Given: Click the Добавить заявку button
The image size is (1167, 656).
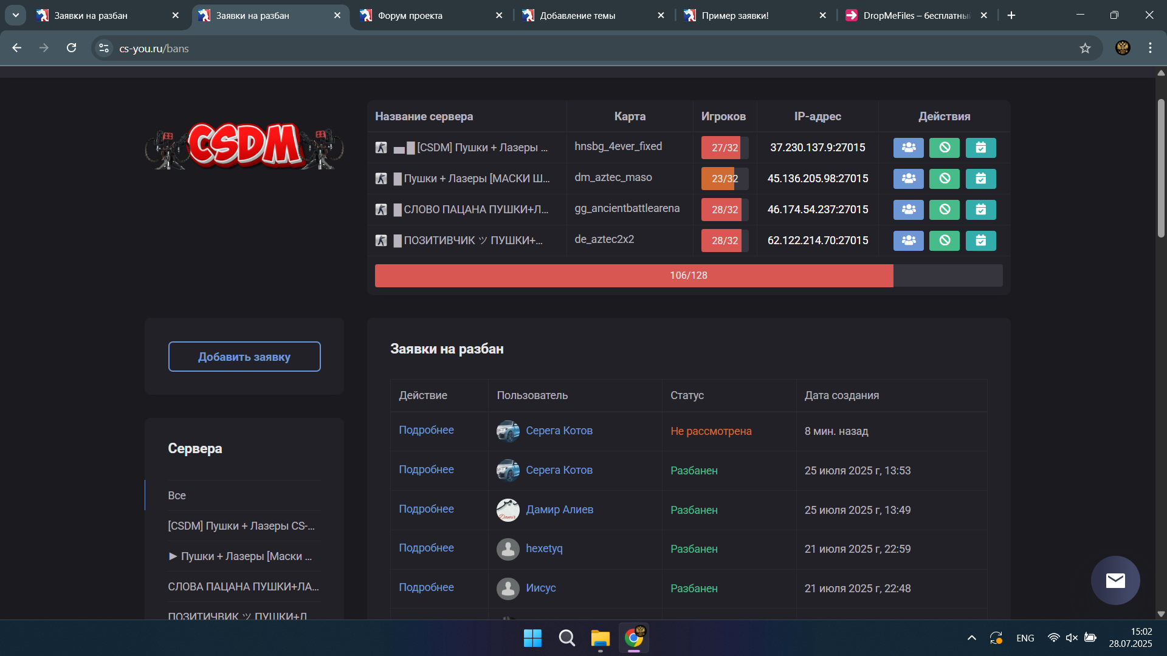Looking at the screenshot, I should (x=244, y=357).
